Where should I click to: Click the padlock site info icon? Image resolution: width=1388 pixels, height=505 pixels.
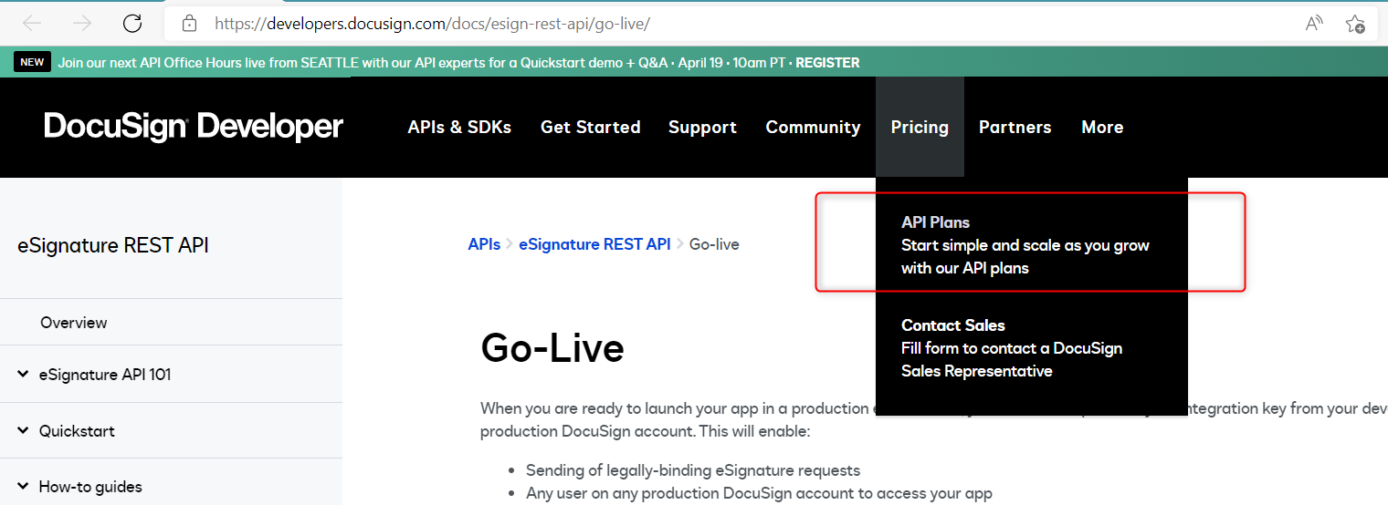pyautogui.click(x=189, y=23)
